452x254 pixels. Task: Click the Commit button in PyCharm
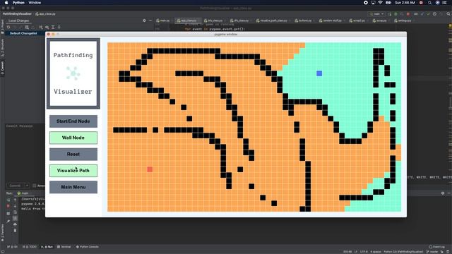(15, 186)
